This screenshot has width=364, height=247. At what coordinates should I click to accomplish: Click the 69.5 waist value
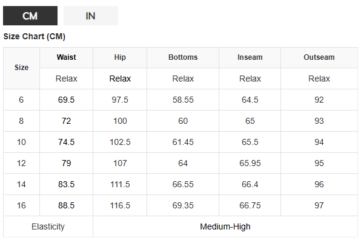[67, 100]
